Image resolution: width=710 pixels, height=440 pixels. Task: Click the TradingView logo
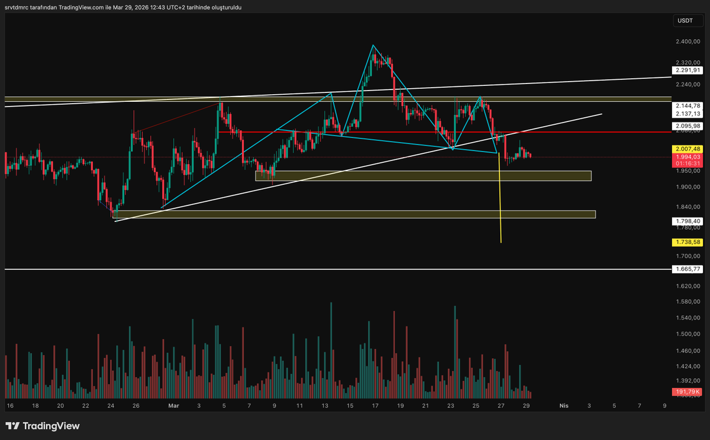(x=42, y=426)
